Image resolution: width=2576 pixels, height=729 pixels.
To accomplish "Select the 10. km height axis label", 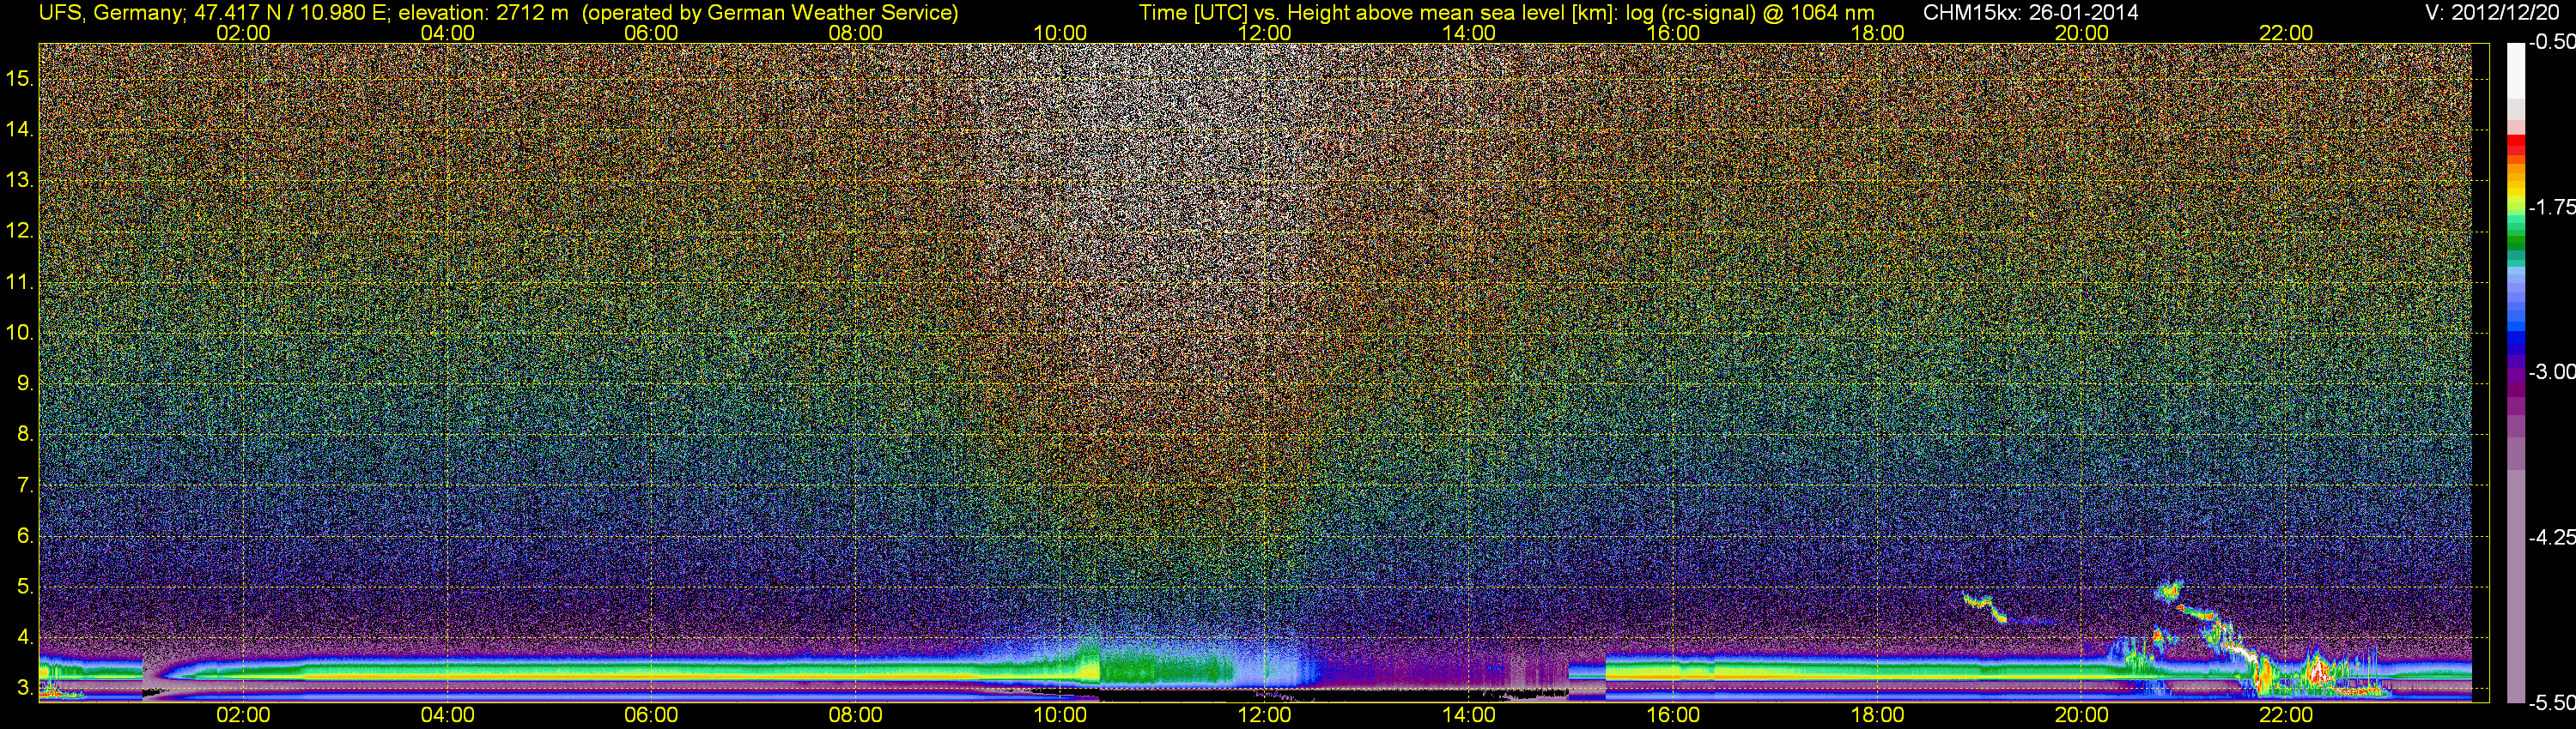I will [x=20, y=333].
